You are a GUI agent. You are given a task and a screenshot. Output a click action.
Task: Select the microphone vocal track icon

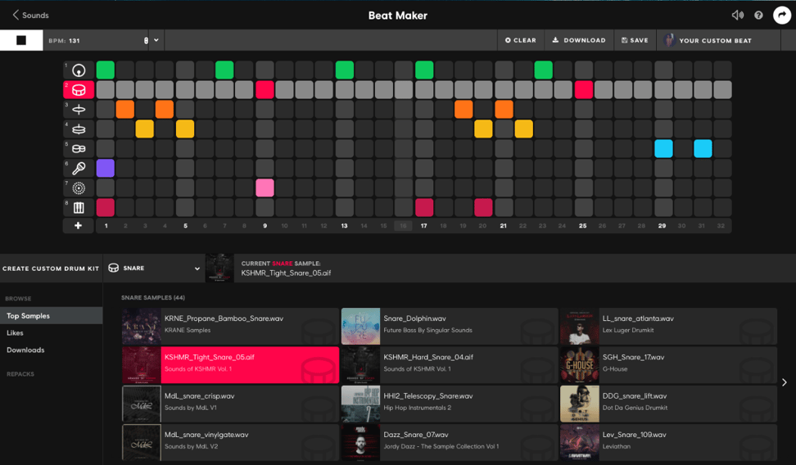79,169
